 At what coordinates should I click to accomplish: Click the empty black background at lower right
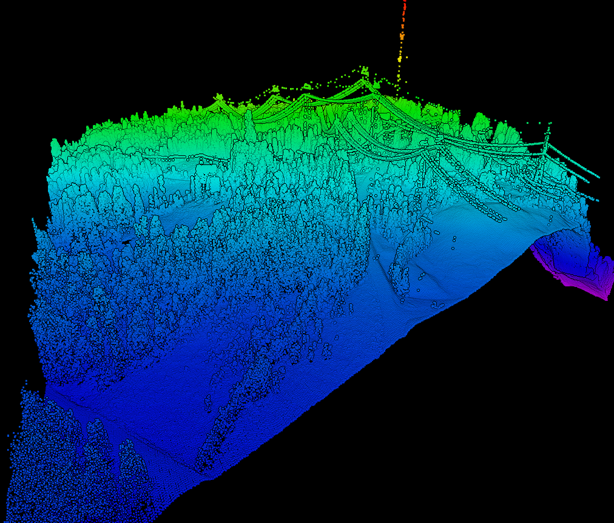coord(485,425)
